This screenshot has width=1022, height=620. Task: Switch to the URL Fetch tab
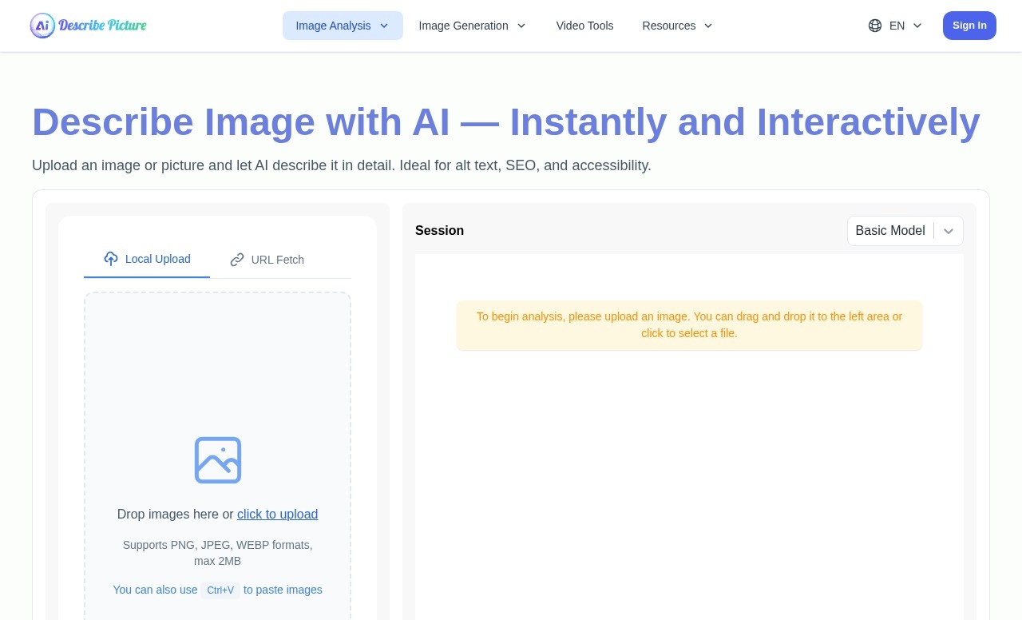[267, 260]
